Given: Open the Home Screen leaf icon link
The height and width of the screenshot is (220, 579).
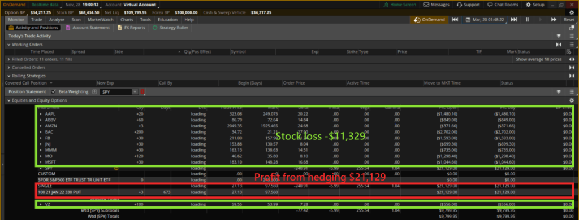Looking at the screenshot, I should (x=400, y=5).
